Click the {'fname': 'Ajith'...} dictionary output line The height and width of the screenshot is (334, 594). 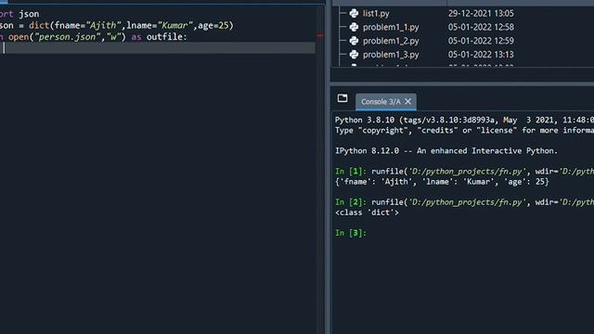442,182
